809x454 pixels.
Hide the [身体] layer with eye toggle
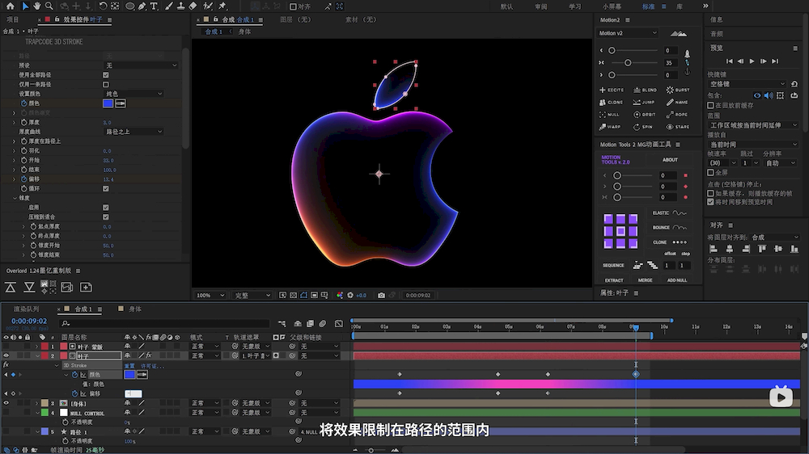point(6,403)
